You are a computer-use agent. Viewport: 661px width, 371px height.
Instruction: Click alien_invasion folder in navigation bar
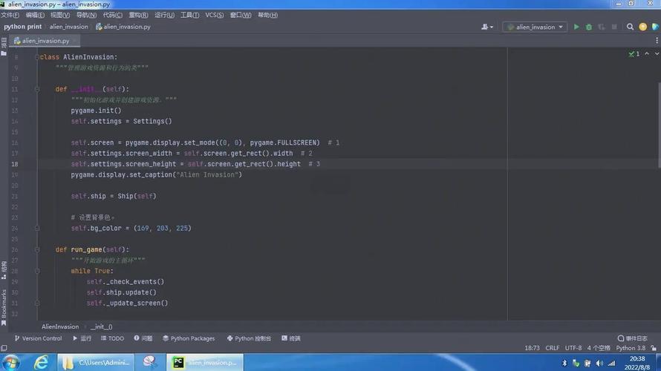pyautogui.click(x=69, y=27)
